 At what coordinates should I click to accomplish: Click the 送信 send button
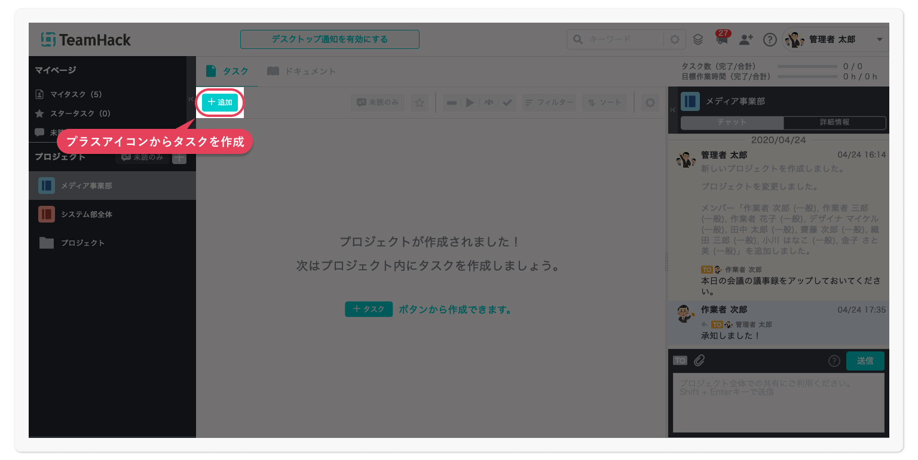pos(865,360)
